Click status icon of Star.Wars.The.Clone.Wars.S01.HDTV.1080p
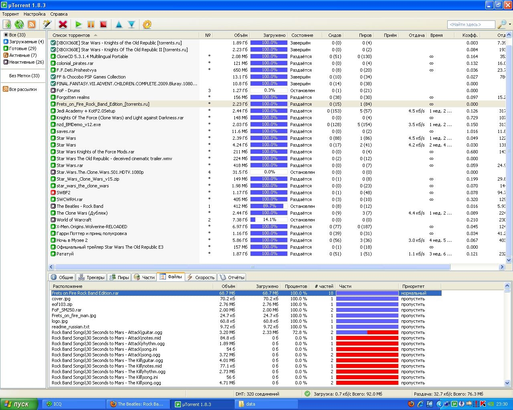 pos(53,172)
